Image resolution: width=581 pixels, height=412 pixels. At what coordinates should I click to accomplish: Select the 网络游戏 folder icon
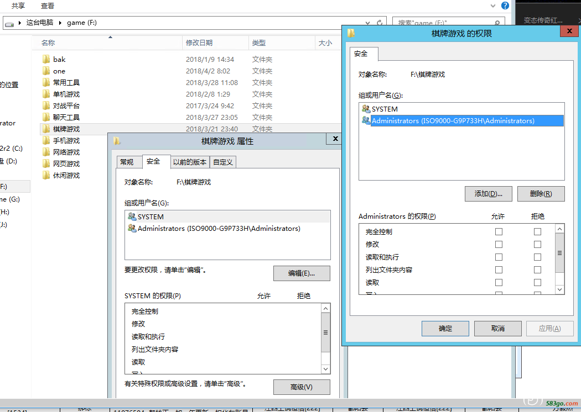pyautogui.click(x=46, y=152)
